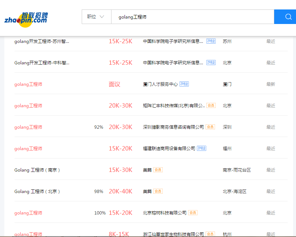Click the 98% match value
Image resolution: width=296 pixels, height=237 pixels.
click(98, 192)
